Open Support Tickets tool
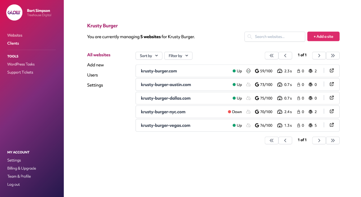The height and width of the screenshot is (197, 361). tap(20, 72)
